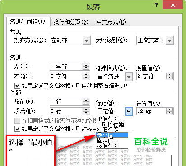Click the 度量值 2 字符 field

(155, 76)
